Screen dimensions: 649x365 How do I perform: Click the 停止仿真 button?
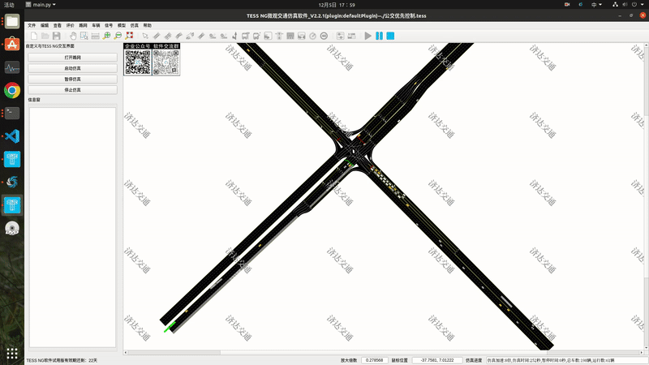coord(72,90)
